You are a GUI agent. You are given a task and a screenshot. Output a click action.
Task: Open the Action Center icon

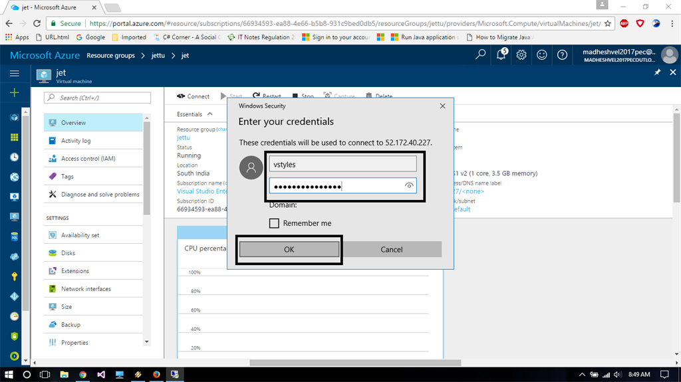(664, 374)
